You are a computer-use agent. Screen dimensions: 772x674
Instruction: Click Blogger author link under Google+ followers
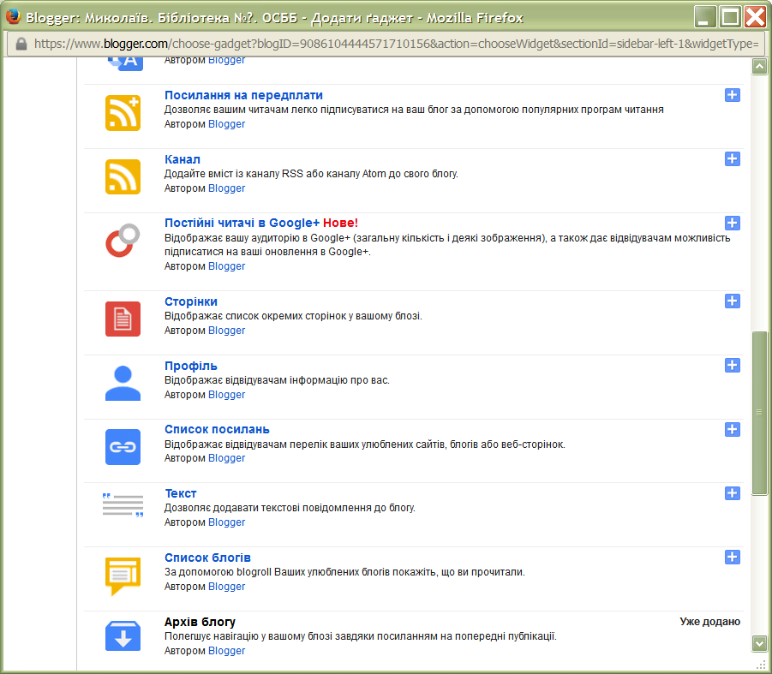click(226, 266)
